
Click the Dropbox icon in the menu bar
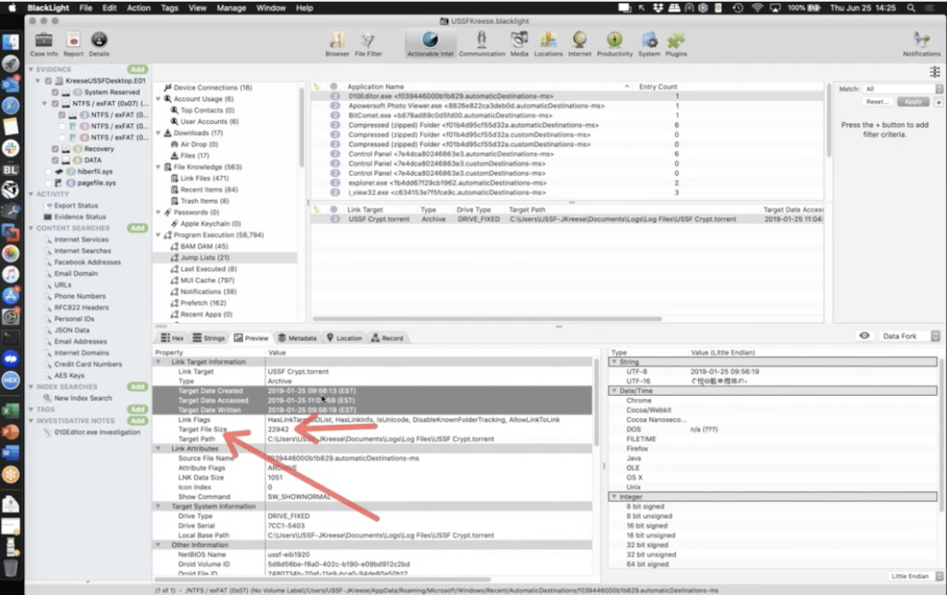658,7
